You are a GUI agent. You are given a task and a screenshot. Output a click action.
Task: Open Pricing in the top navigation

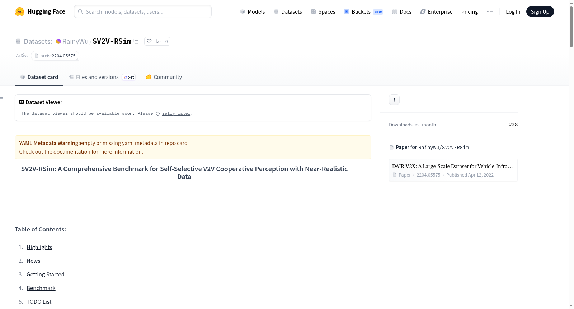470,11
